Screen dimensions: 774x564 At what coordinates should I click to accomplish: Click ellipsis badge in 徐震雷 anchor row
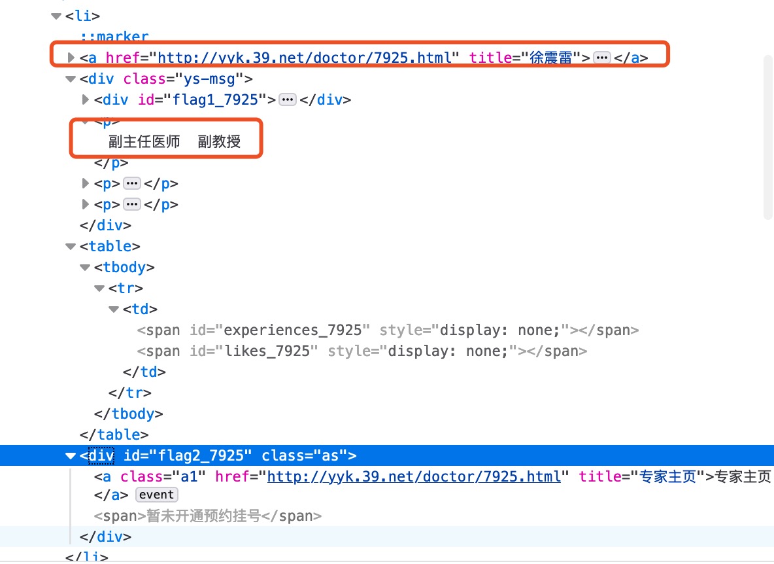601,58
